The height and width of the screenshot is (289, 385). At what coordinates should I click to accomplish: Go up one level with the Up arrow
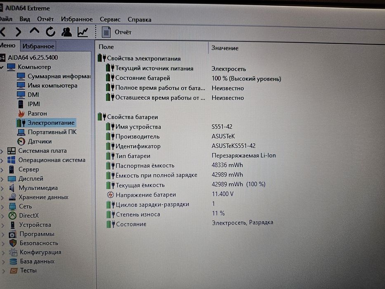coord(34,31)
